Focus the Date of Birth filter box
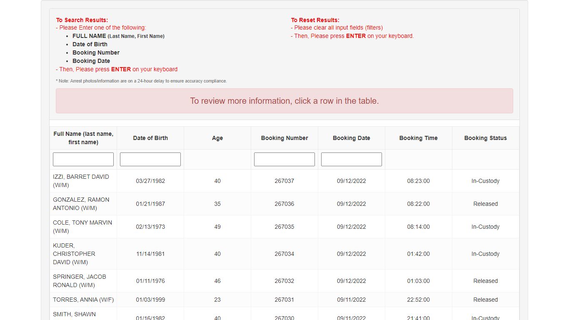The image size is (569, 320). click(150, 159)
